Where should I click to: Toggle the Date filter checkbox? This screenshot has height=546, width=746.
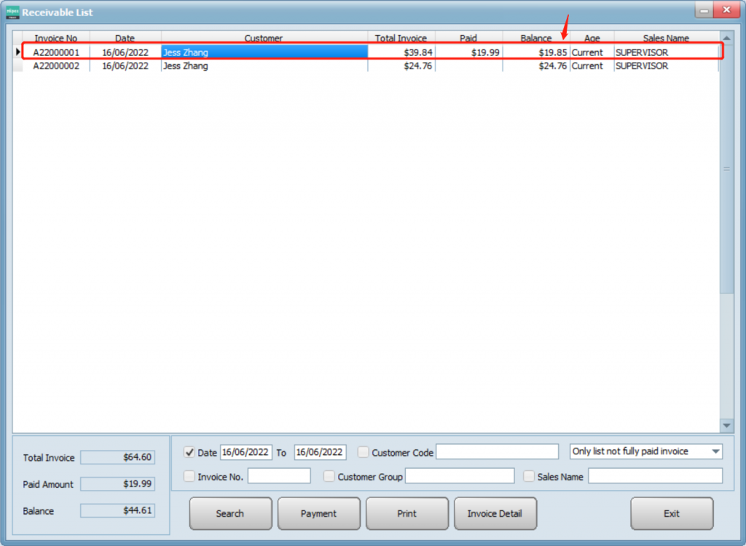point(189,452)
